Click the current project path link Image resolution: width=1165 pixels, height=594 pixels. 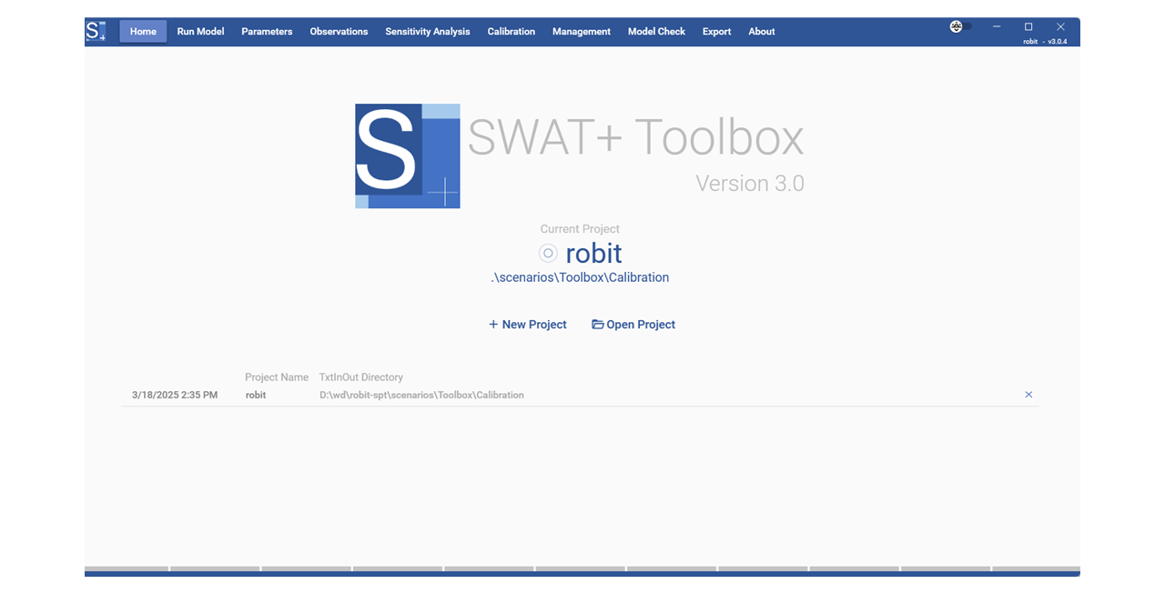pyautogui.click(x=580, y=277)
